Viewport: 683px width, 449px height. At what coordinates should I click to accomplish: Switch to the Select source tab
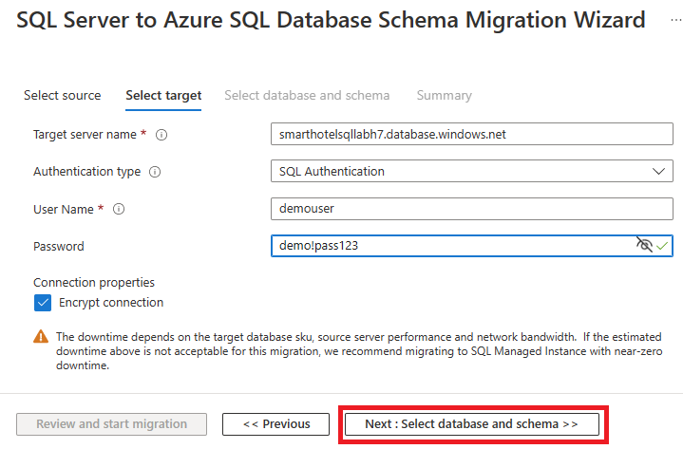point(63,95)
